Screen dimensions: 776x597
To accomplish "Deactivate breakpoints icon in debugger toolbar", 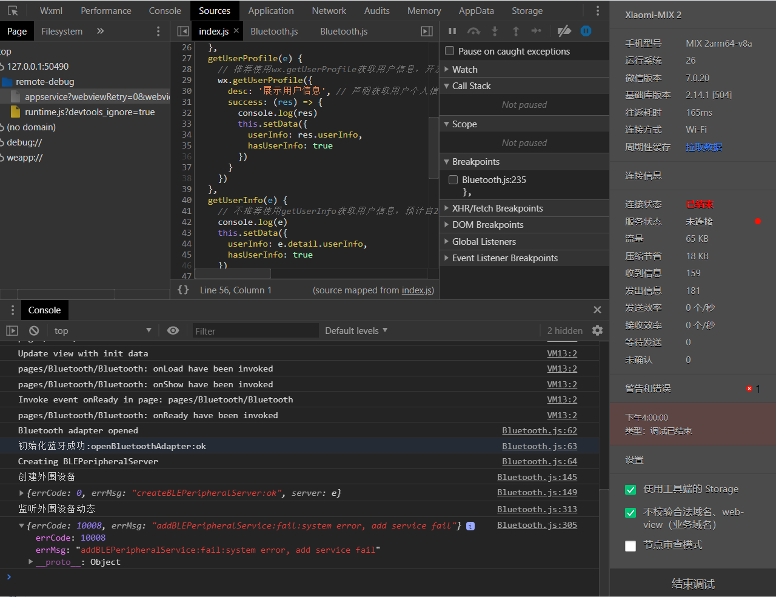I will pyautogui.click(x=564, y=31).
